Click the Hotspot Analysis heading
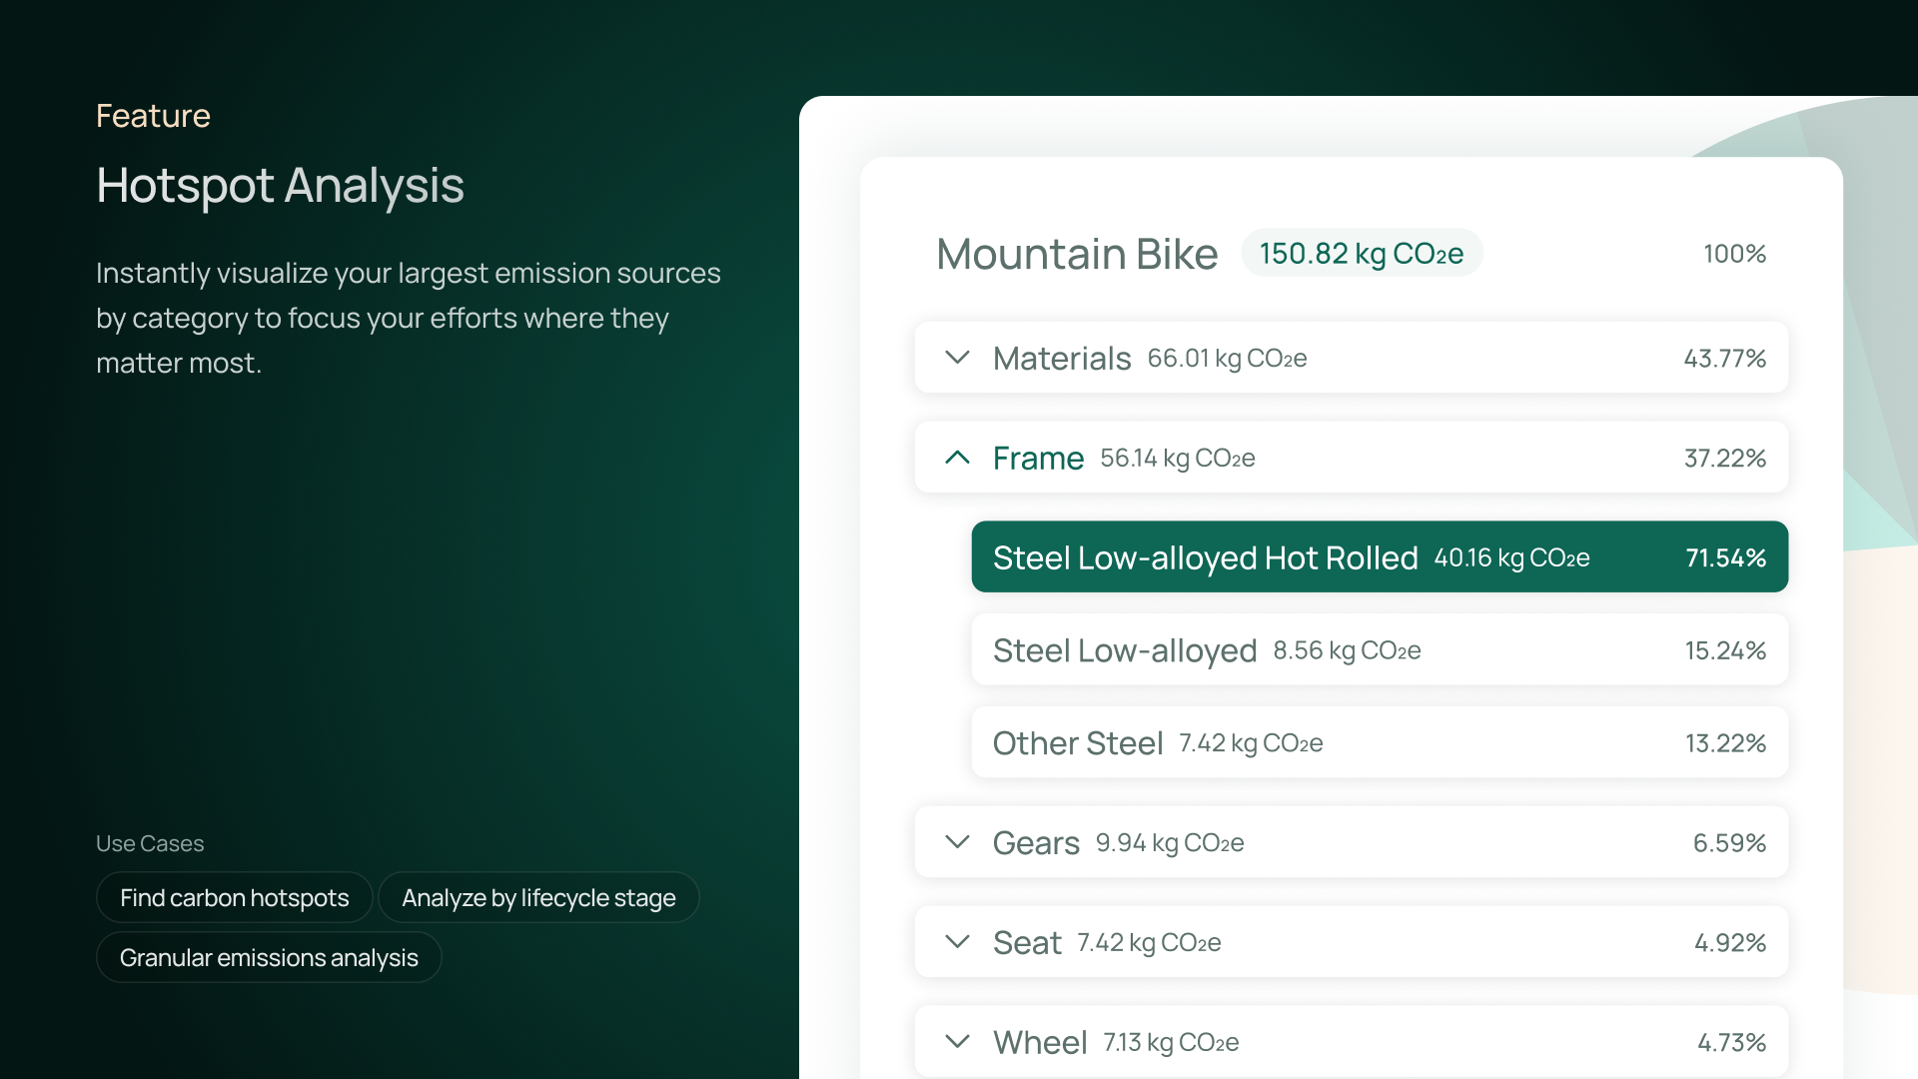 pos(280,186)
